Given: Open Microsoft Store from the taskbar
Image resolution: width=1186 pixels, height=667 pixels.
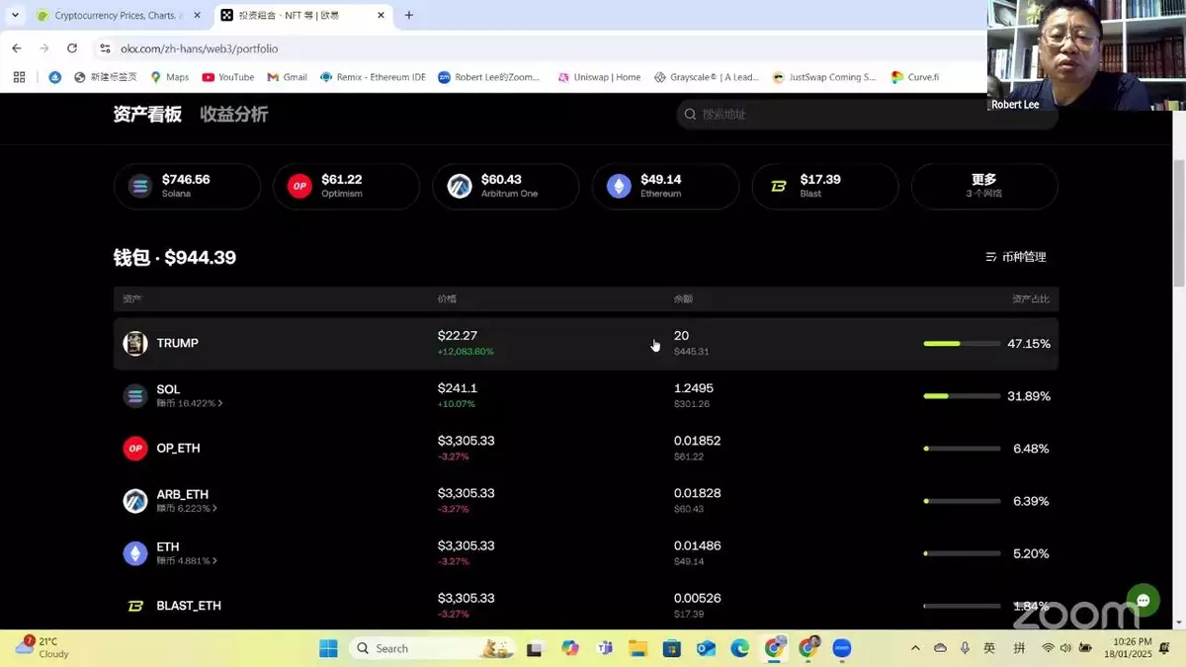Looking at the screenshot, I should [x=672, y=648].
